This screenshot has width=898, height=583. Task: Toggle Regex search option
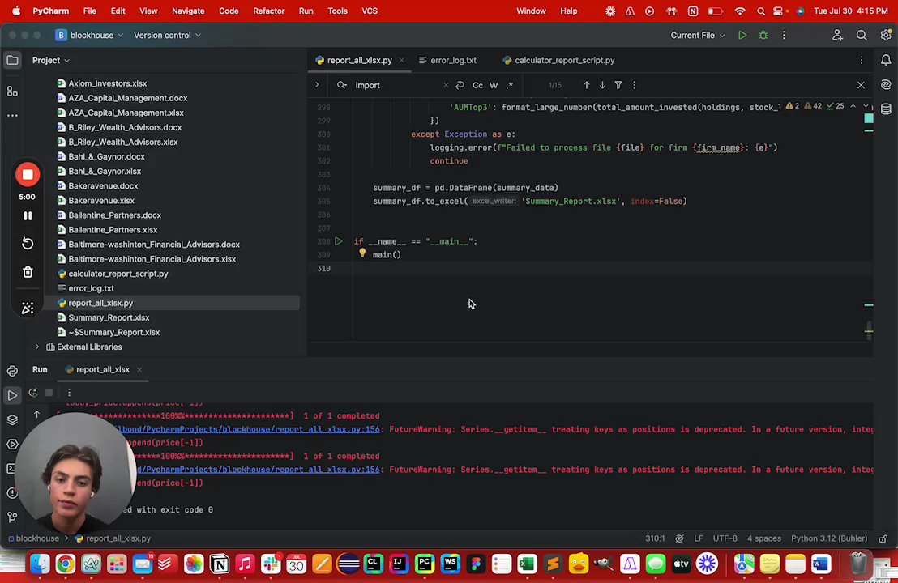tap(510, 85)
